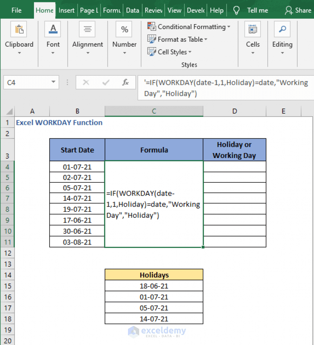
Task: Expand the Clipboard group arrow
Action: click(x=19, y=53)
